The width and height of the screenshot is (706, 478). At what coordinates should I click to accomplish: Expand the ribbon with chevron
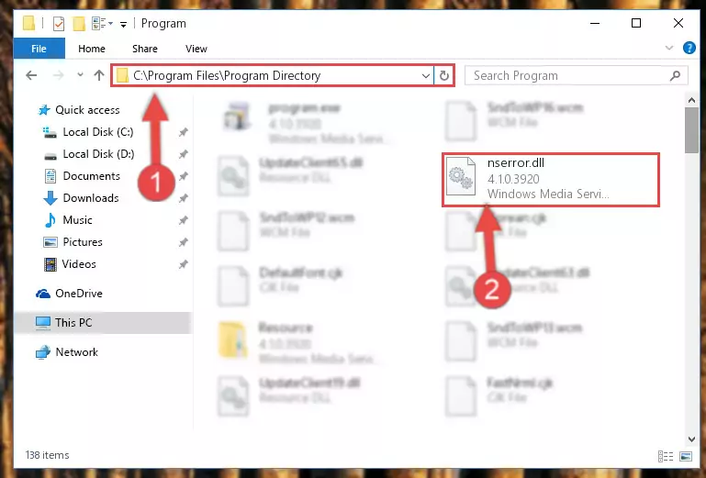(669, 48)
